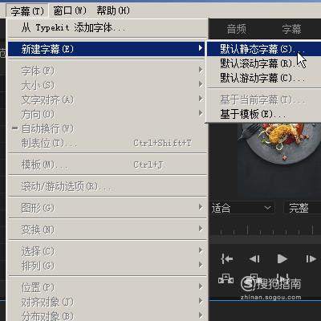321x321 pixels.
Task: Open the 适合 zoom level dropdown
Action: tap(242, 208)
